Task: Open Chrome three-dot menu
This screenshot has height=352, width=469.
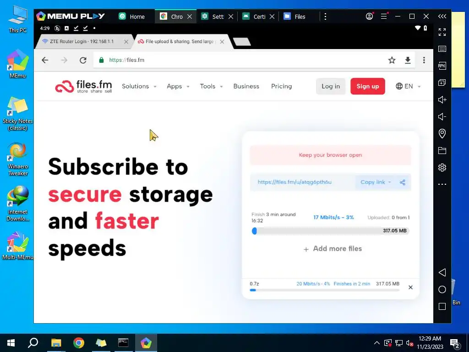Action: (x=424, y=60)
